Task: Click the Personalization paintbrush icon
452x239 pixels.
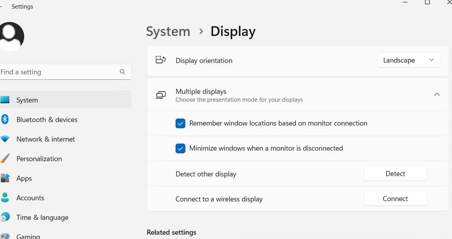Action: click(x=5, y=158)
